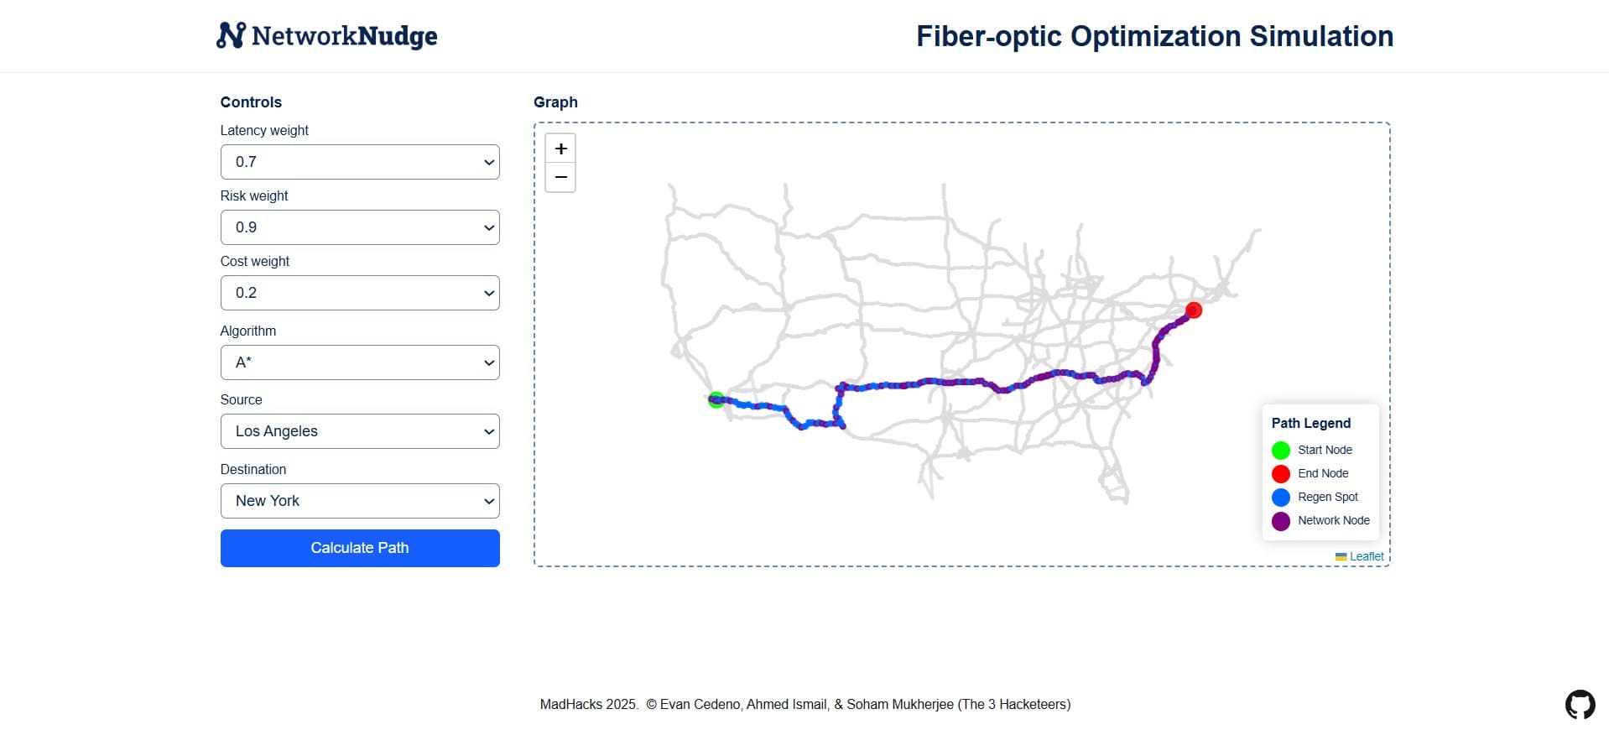This screenshot has width=1609, height=735.
Task: Pick a different Destination from New York
Action: pos(360,501)
